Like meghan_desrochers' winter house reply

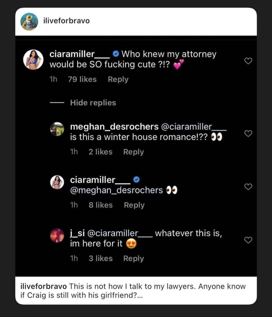click(x=248, y=134)
